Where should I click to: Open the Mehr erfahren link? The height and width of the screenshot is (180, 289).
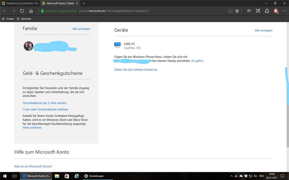[x=32, y=128]
